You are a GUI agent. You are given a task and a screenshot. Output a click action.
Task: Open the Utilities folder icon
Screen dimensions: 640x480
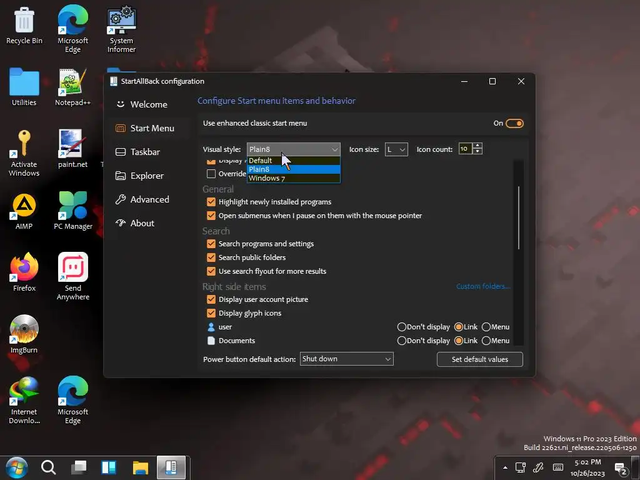24,87
